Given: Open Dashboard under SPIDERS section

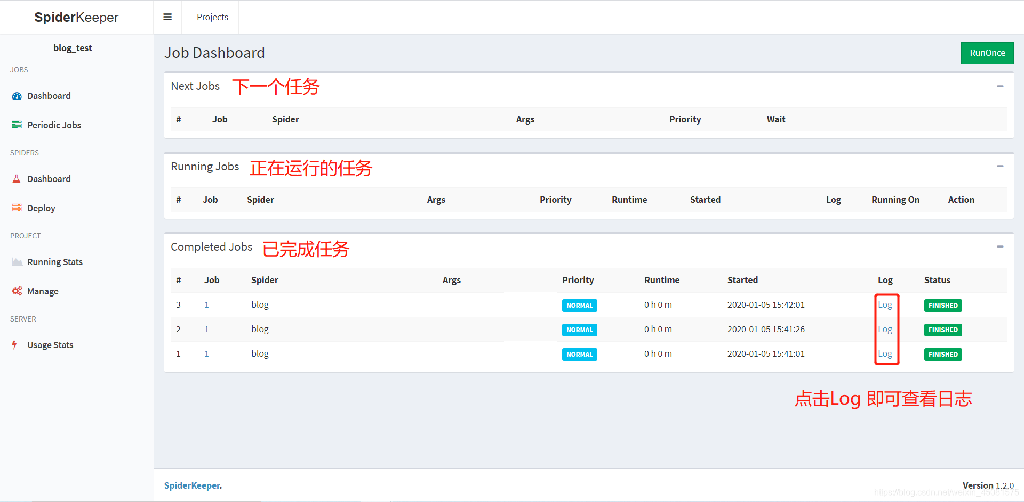Looking at the screenshot, I should click(49, 179).
